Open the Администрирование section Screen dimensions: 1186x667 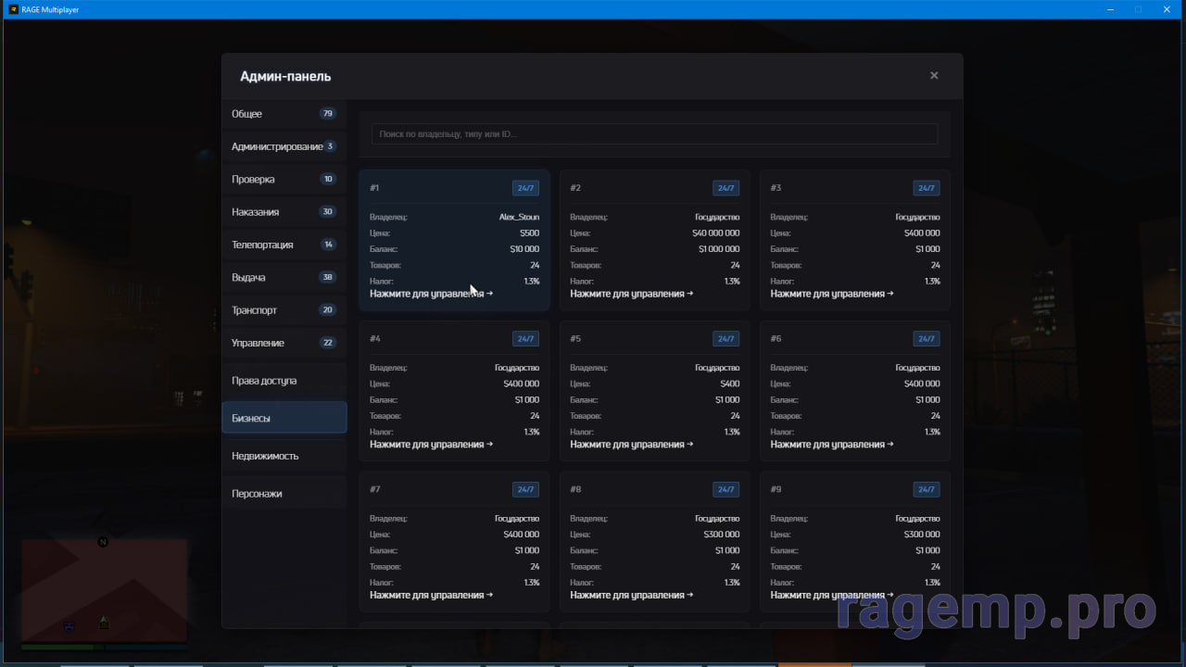276,146
